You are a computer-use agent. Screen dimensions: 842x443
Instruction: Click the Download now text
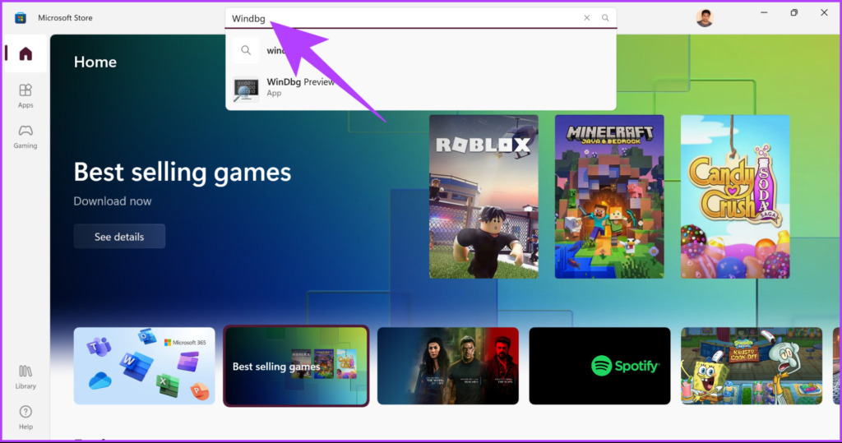tap(112, 201)
